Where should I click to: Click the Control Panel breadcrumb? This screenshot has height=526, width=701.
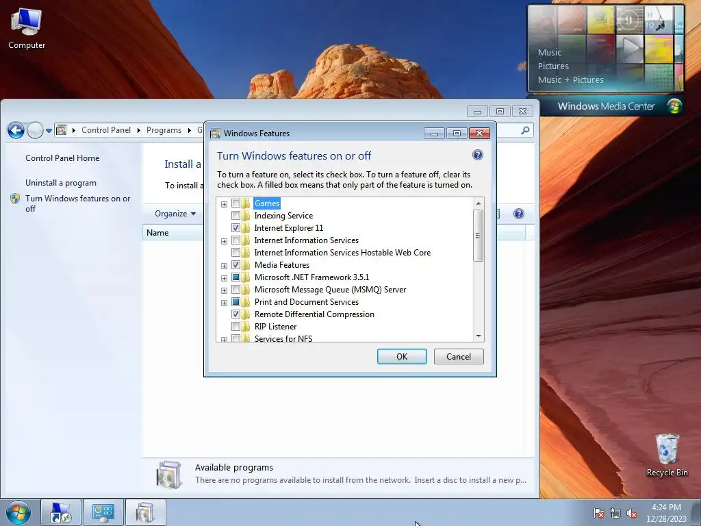(106, 130)
